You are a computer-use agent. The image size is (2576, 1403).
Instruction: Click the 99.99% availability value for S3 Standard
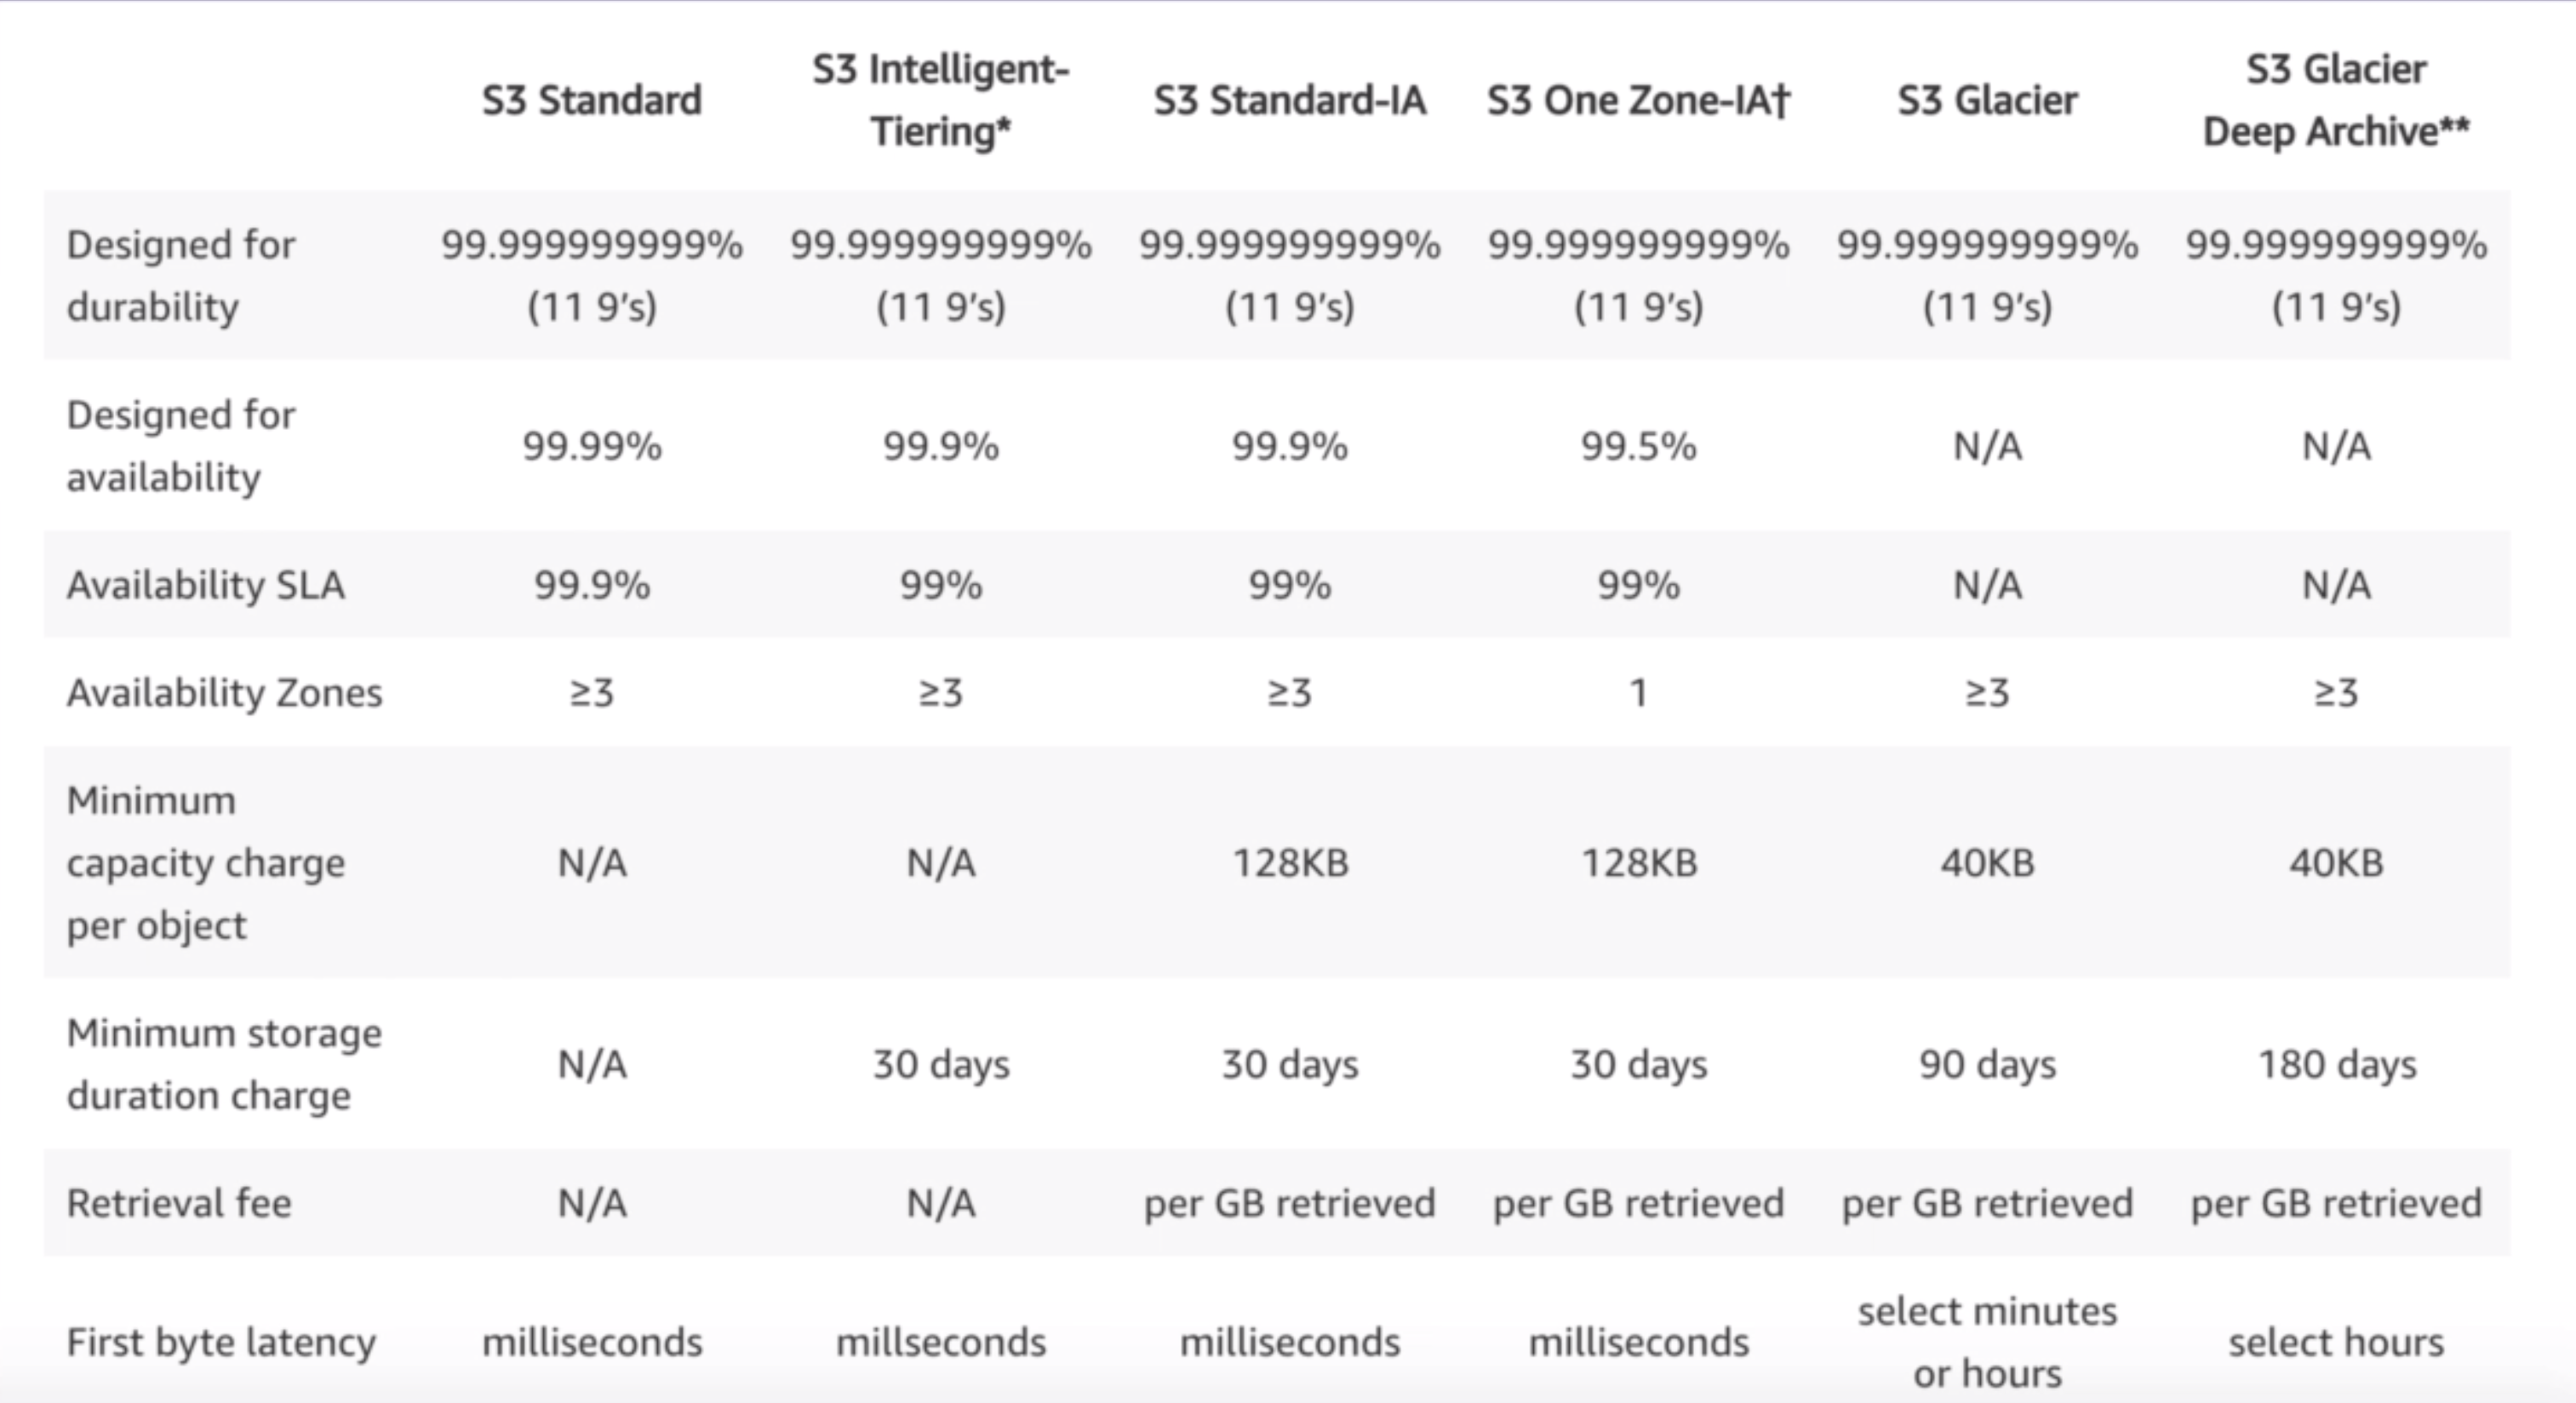[x=592, y=445]
